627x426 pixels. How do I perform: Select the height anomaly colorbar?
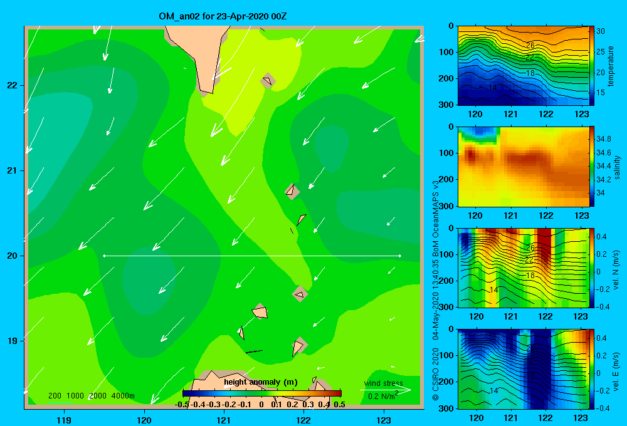pyautogui.click(x=262, y=393)
